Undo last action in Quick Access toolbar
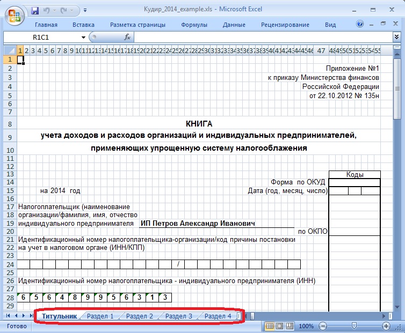The width and height of the screenshot is (405, 333). pos(47,11)
